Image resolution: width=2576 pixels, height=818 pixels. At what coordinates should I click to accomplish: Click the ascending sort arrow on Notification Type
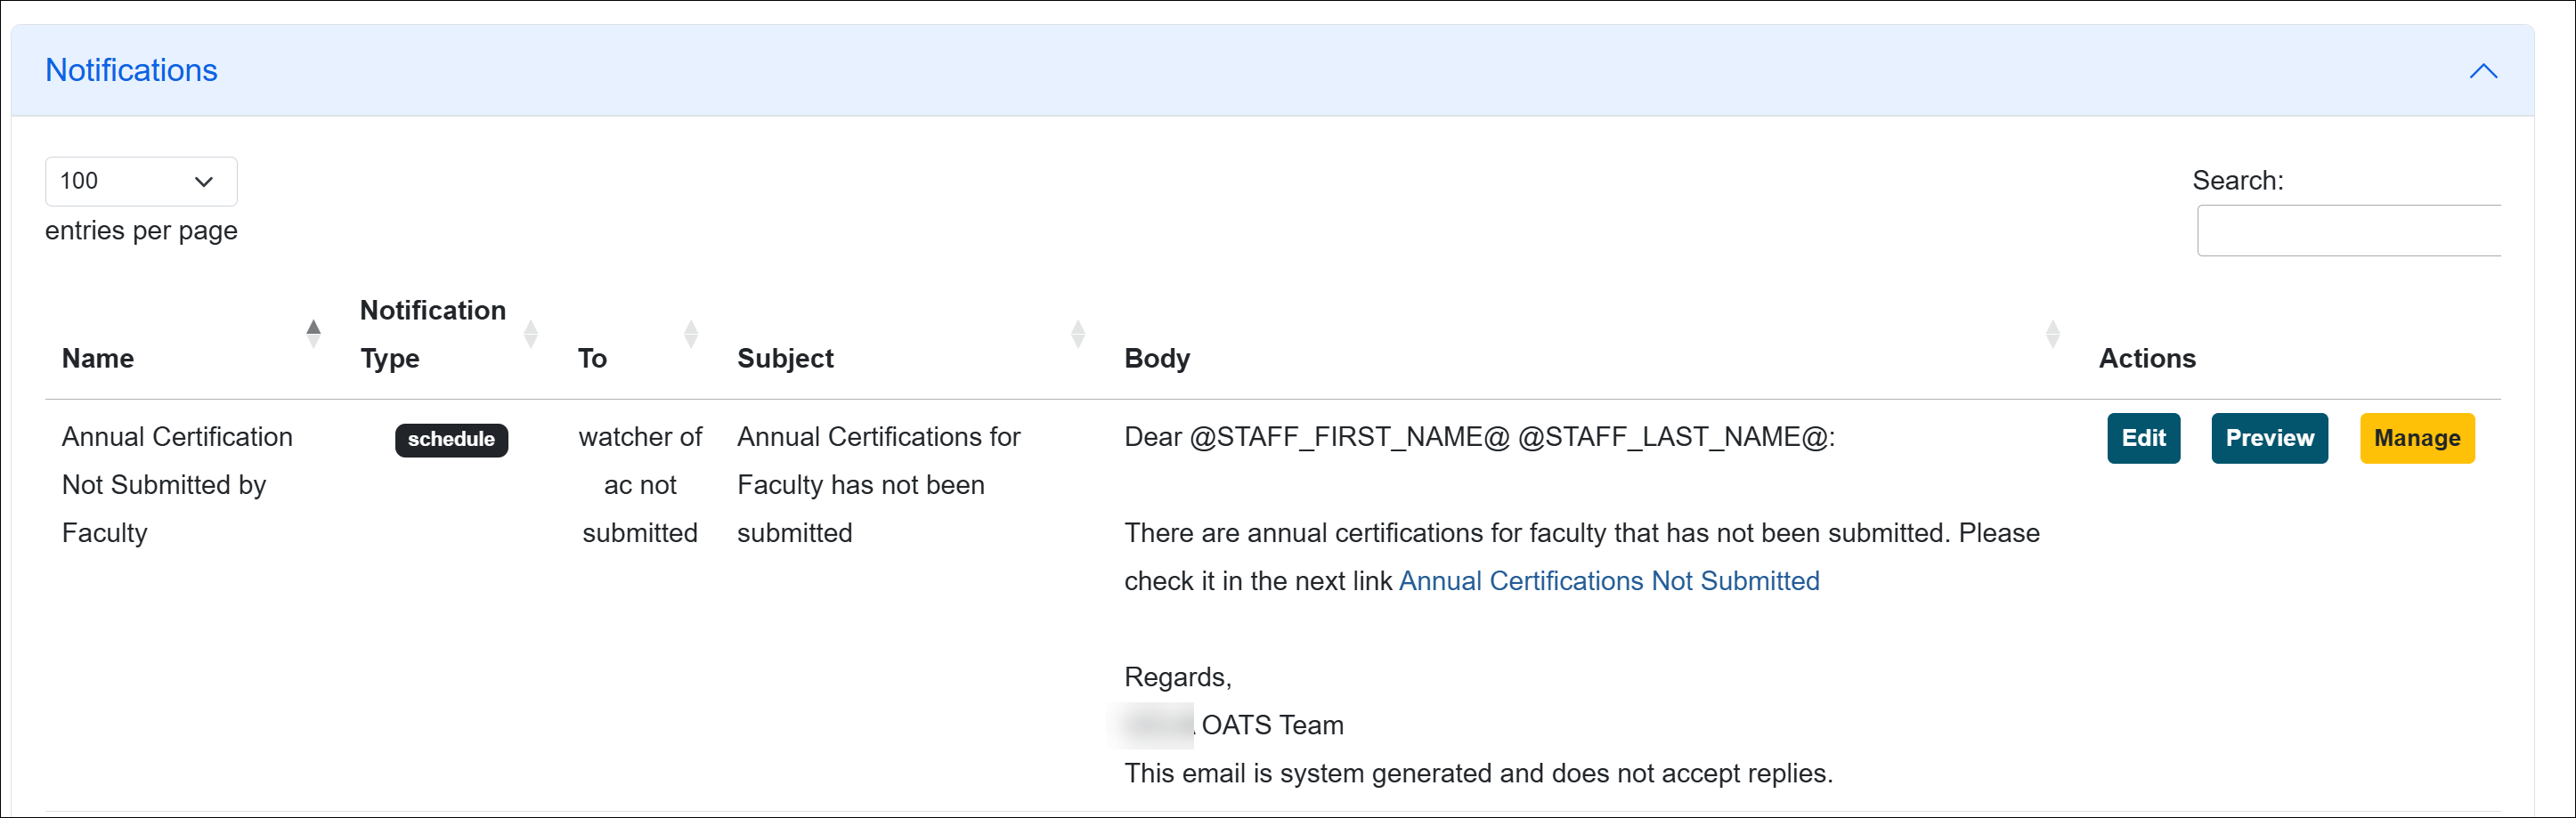click(530, 325)
